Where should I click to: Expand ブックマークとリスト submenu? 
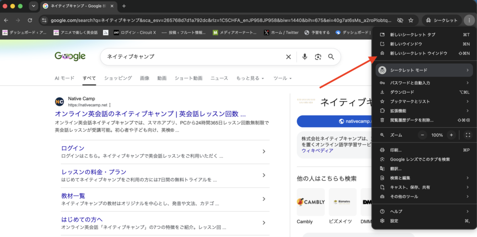tap(424, 102)
